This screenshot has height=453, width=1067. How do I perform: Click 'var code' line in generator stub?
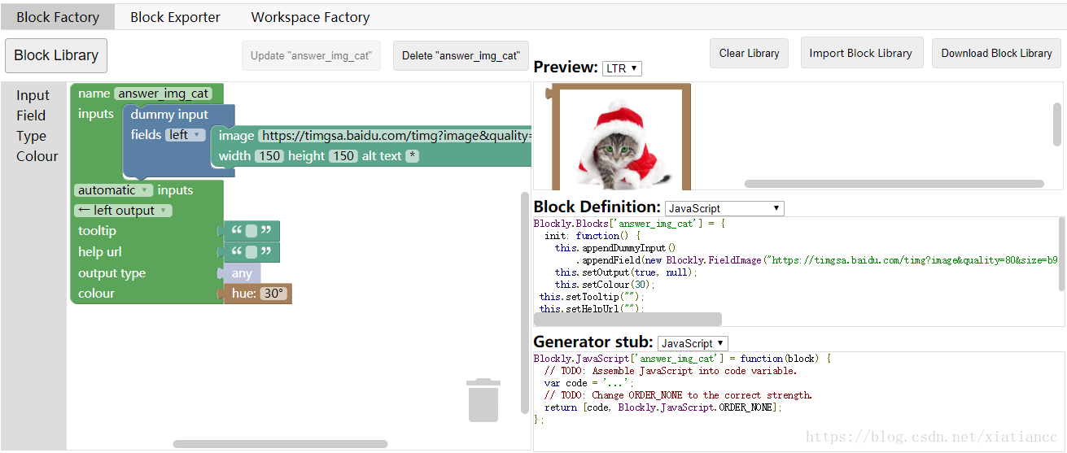coord(589,383)
